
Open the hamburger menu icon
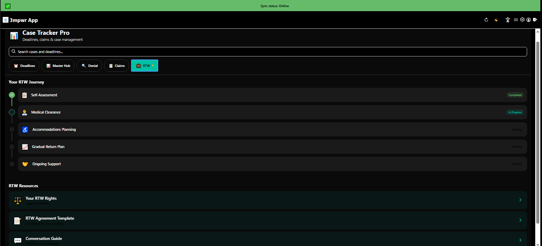pyautogui.click(x=516, y=20)
